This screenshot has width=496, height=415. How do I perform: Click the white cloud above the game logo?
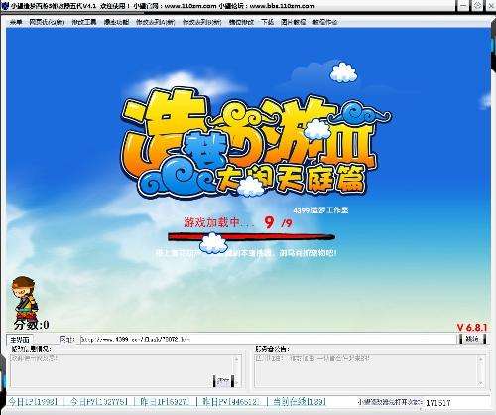343,72
